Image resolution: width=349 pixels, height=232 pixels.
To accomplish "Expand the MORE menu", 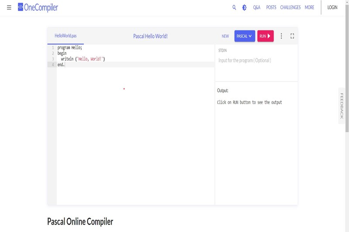I will (309, 7).
